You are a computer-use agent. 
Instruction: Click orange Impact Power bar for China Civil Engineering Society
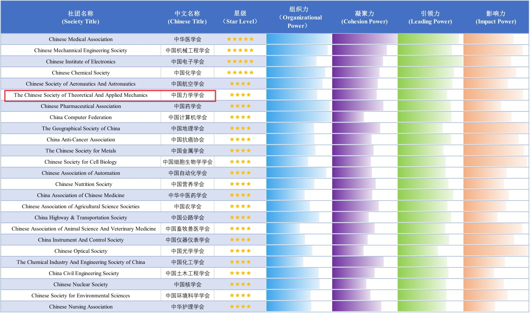479,273
